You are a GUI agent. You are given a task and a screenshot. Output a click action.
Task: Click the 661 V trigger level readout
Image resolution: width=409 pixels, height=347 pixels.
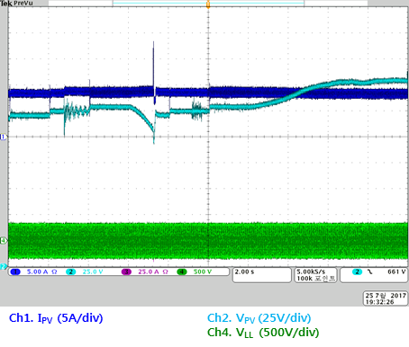click(396, 271)
